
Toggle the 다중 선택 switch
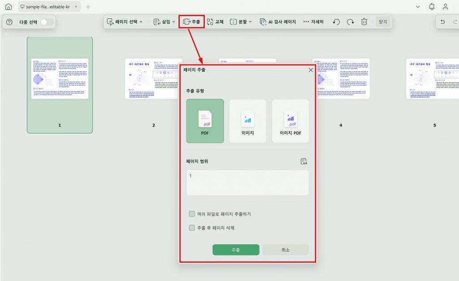(x=47, y=22)
